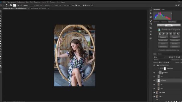Open the Редактирование menu
Image resolution: width=182 pixels, height=102 pixels.
tap(11, 2)
